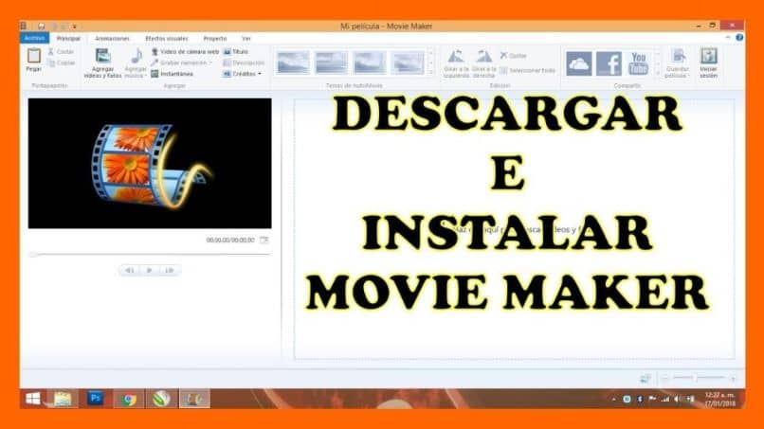Click the Instantánea snapshot icon
Viewport: 764px width, 429px height.
click(x=155, y=74)
